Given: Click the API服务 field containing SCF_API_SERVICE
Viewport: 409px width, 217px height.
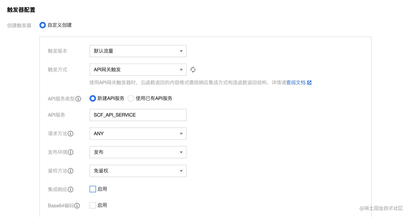Looking at the screenshot, I should [x=138, y=115].
